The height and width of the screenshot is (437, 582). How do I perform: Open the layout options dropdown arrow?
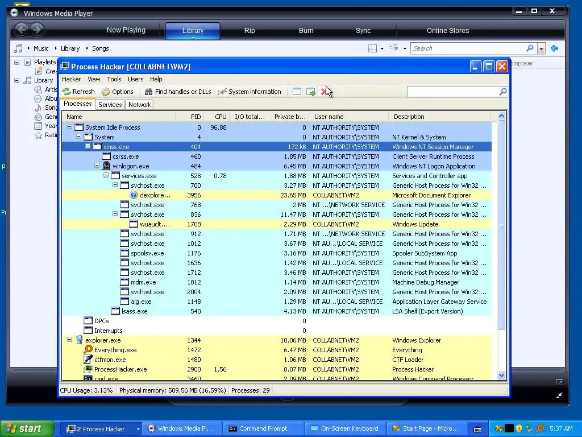pyautogui.click(x=382, y=49)
